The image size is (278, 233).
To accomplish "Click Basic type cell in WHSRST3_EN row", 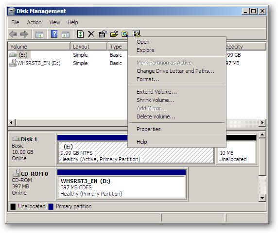I will 116,63.
